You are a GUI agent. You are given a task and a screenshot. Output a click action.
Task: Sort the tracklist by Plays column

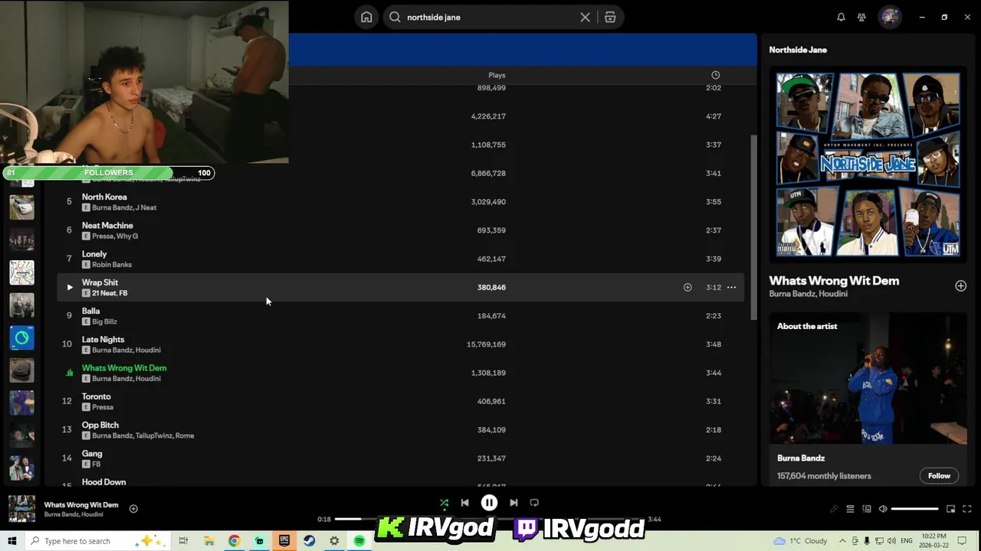click(x=497, y=75)
